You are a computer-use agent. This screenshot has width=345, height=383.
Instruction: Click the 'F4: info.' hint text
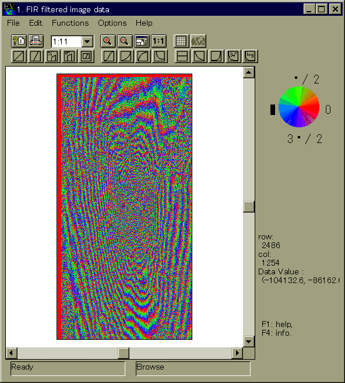click(x=276, y=333)
